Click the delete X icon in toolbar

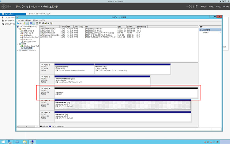coord(40,23)
